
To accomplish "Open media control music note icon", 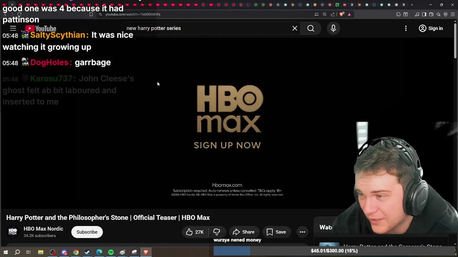I will click(417, 14).
